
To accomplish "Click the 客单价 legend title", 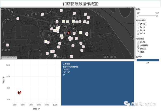I will (x=139, y=57).
